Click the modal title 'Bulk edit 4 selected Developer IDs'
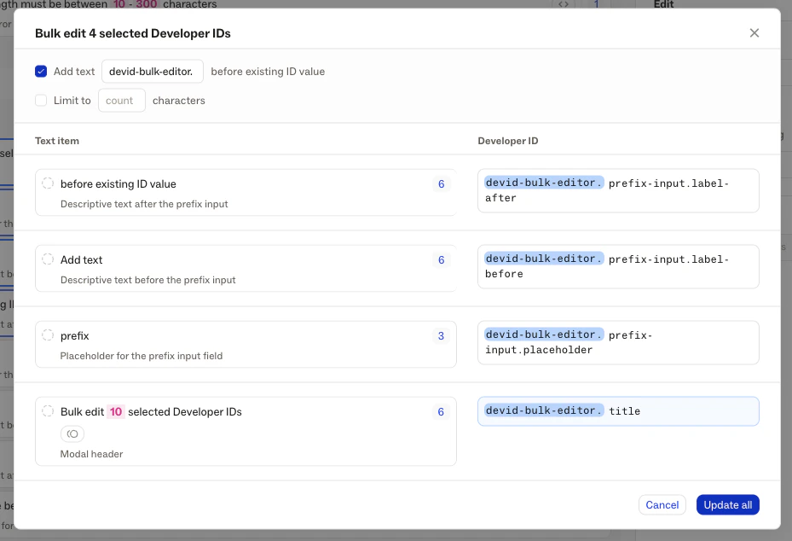 click(x=133, y=33)
